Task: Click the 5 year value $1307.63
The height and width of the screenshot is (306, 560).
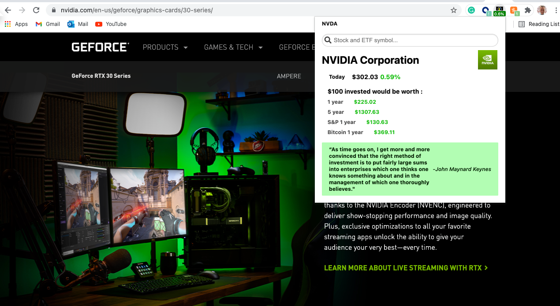Action: 367,112
